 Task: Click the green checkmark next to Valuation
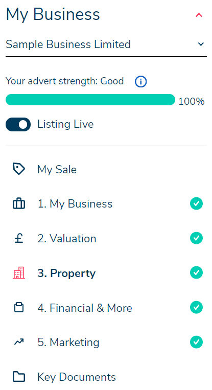tap(196, 238)
